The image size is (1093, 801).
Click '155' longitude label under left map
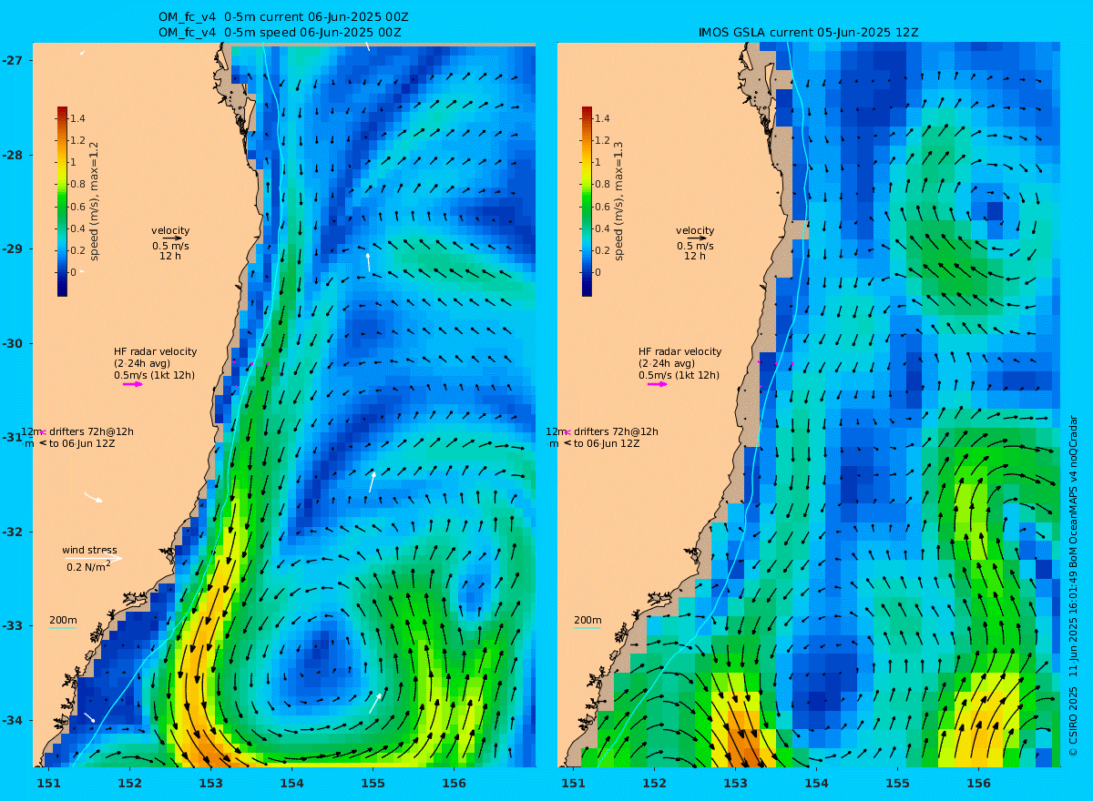(x=373, y=782)
